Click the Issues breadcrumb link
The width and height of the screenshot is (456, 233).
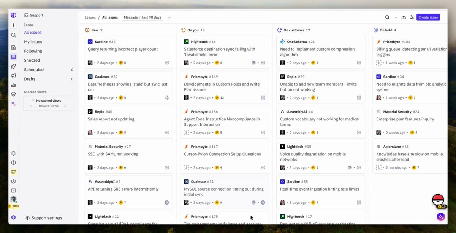(90, 17)
